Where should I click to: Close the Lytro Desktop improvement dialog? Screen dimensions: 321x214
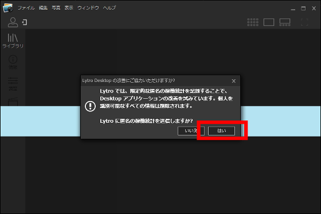pos(234,81)
